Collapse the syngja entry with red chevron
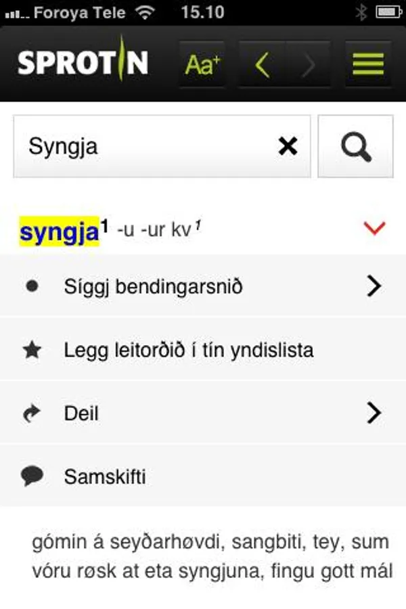Image resolution: width=406 pixels, height=609 pixels. (374, 229)
